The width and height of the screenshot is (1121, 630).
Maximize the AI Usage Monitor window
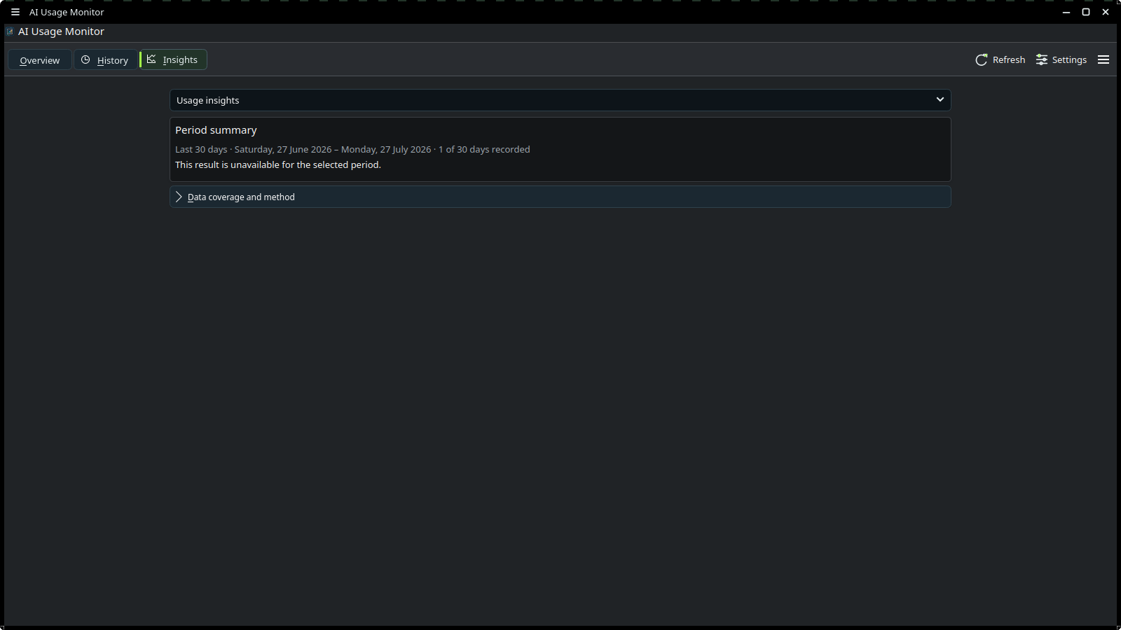(x=1086, y=12)
